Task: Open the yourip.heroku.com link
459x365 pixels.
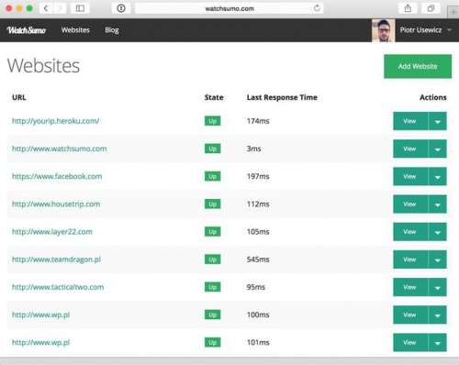Action: pos(56,121)
